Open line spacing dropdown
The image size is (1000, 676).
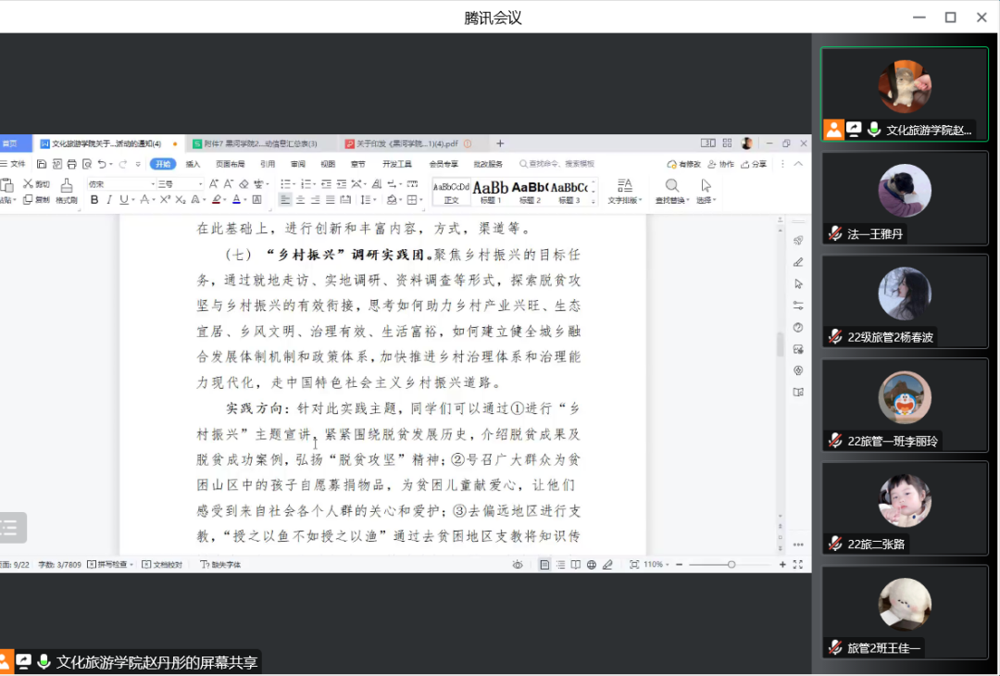click(374, 200)
